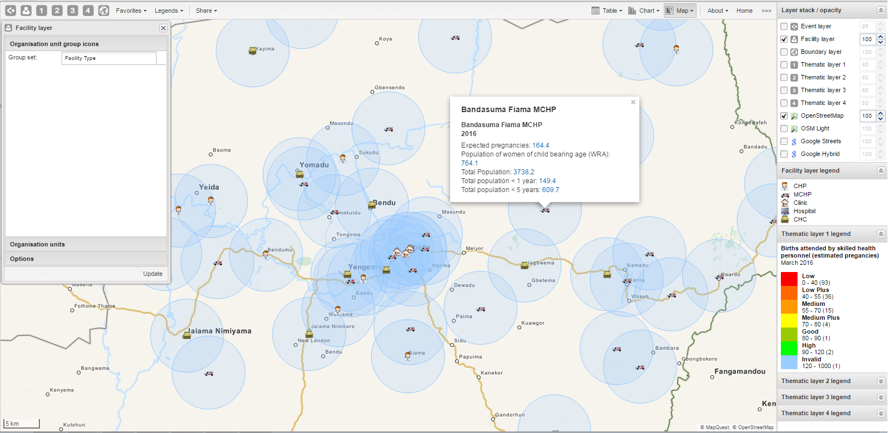Expand the Options section

click(86, 259)
